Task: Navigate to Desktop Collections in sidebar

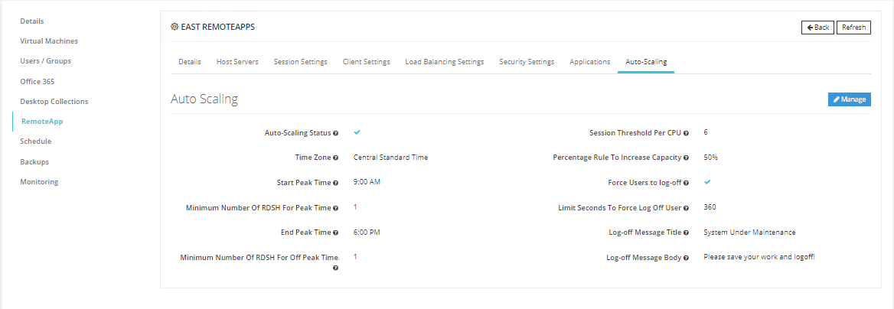Action: (x=54, y=102)
